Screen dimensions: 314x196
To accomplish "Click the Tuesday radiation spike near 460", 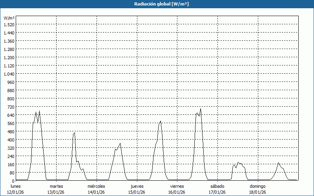I will 74,133.
